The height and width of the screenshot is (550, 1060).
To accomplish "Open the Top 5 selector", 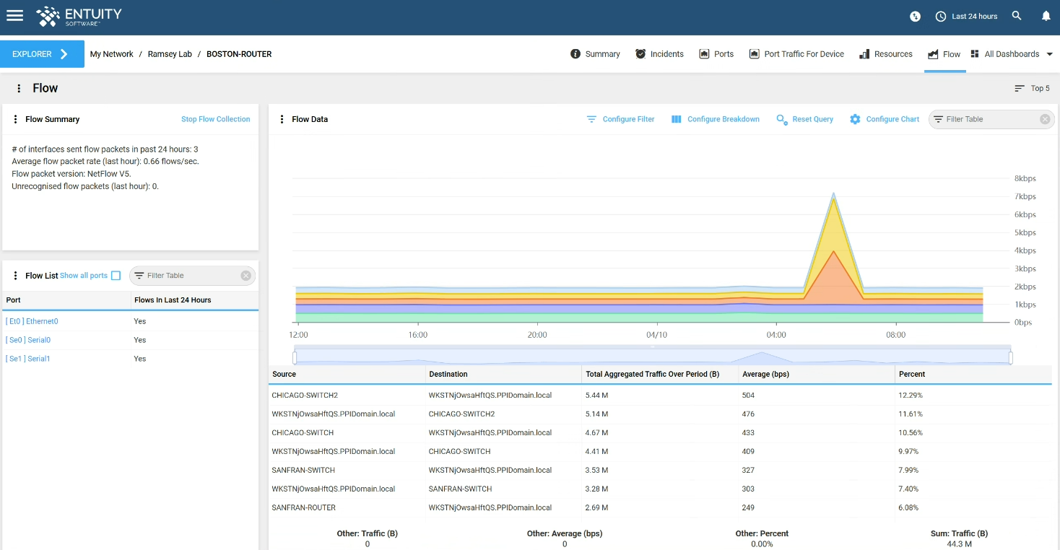I will [1032, 88].
